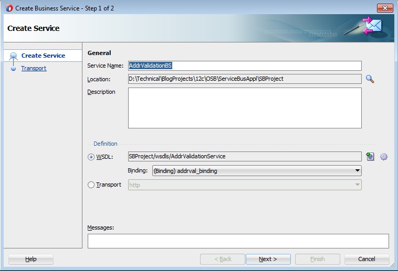Click the WSDL browse icon
This screenshot has width=398, height=271.
370,156
